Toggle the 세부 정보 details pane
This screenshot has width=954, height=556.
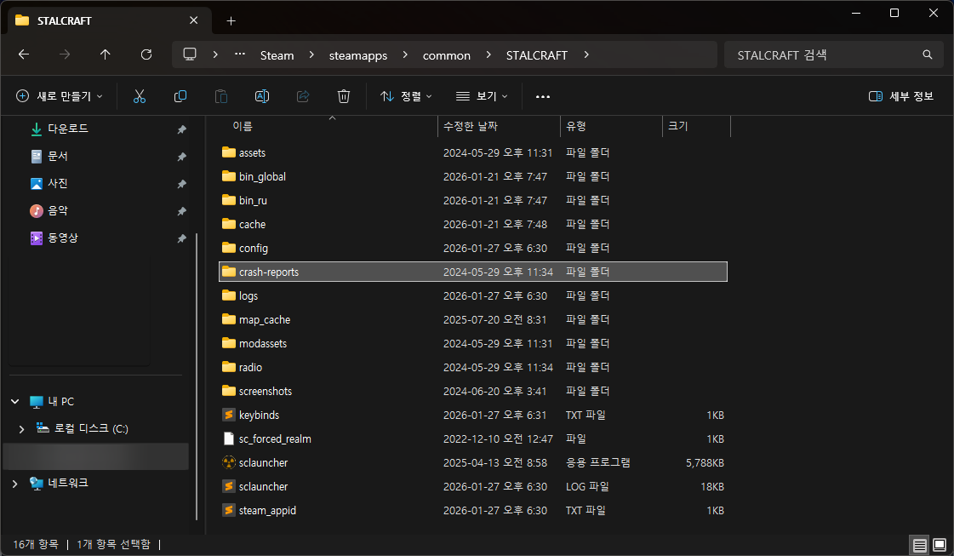click(x=901, y=96)
